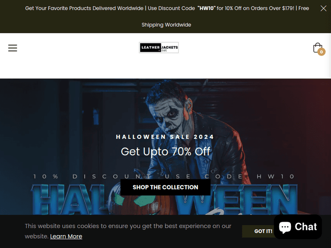The height and width of the screenshot is (248, 331).
Task: Click the bold HW10 discount code
Action: (207, 8)
